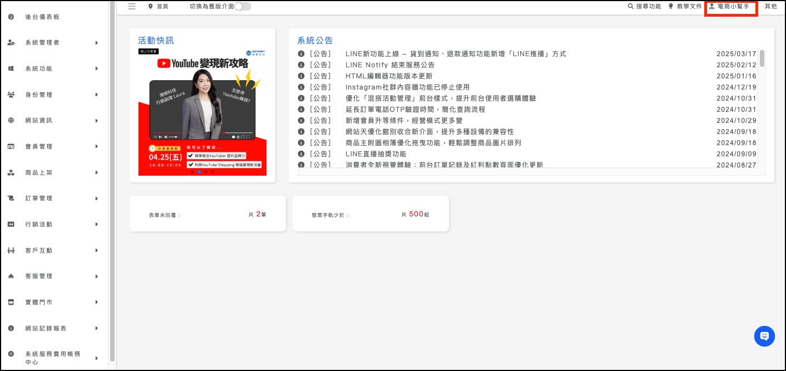This screenshot has width=786, height=371.
Task: Click the 2024/12/19 announcement date
Action: [x=736, y=87]
